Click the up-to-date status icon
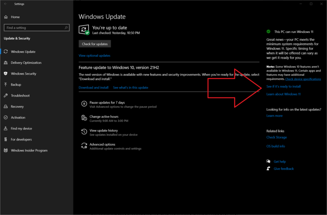 84,30
